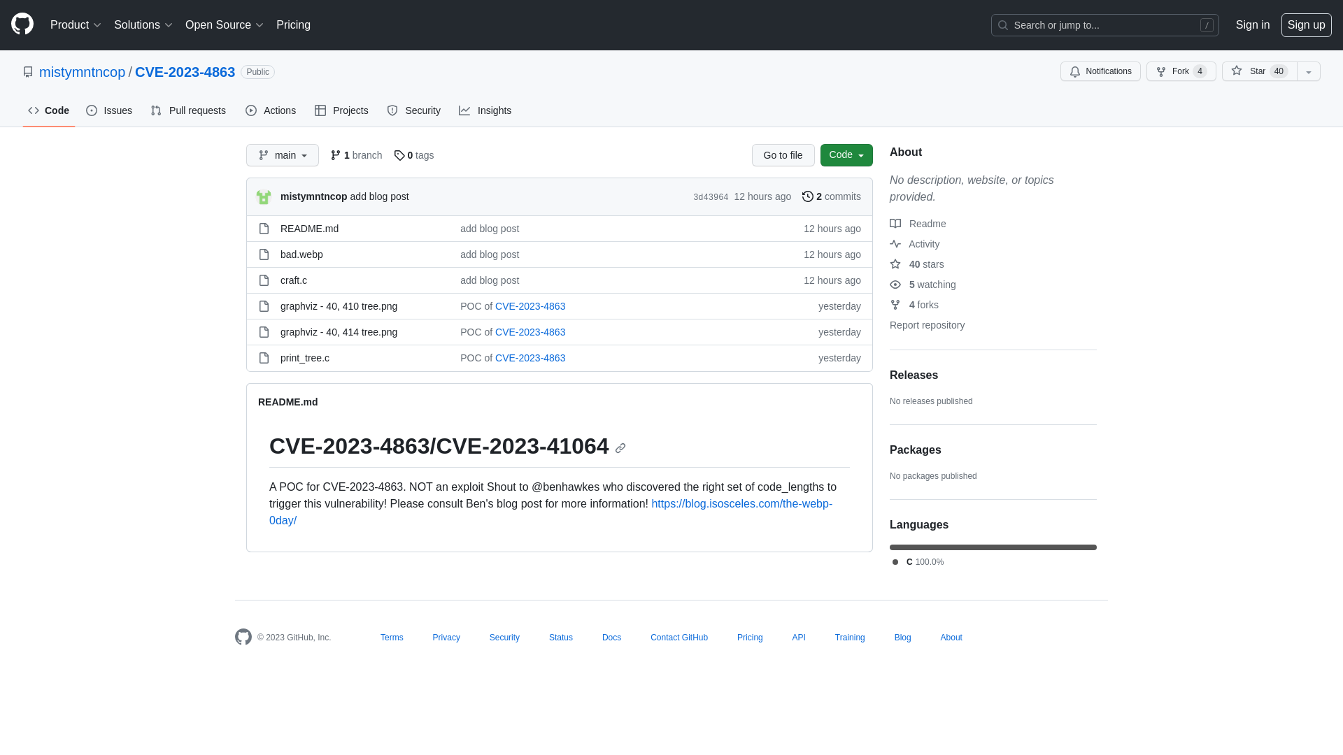
Task: Click file icon beside graphviz 414 tree.png
Action: tap(264, 332)
